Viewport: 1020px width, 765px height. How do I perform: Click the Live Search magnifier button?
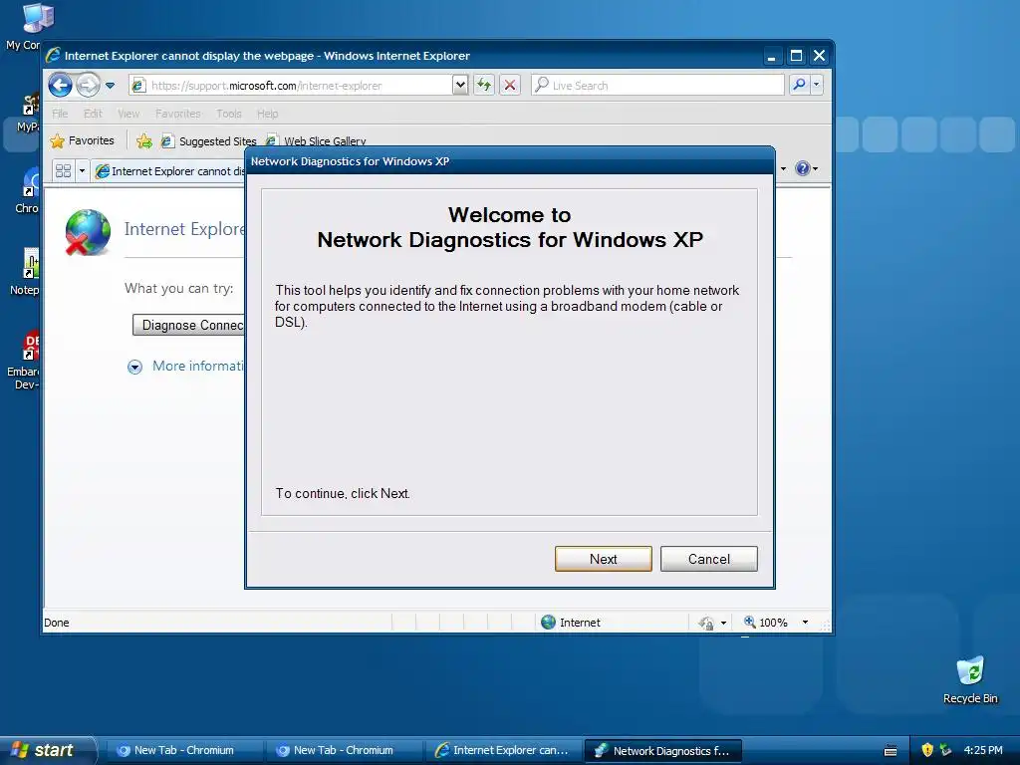[800, 85]
